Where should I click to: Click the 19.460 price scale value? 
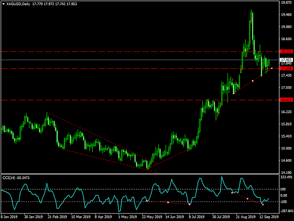pos(286,15)
